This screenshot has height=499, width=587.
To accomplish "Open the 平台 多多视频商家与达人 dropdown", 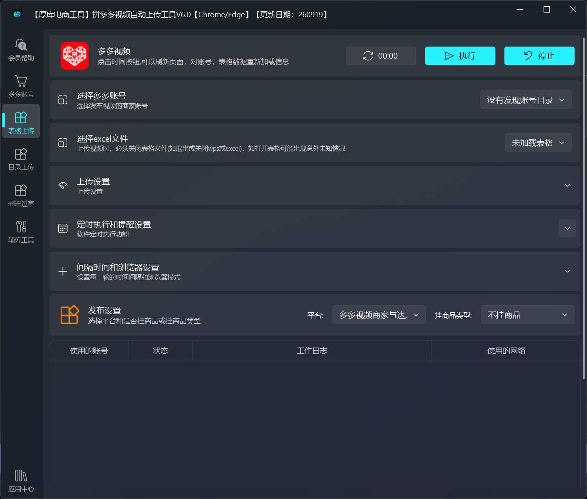I will tap(379, 315).
